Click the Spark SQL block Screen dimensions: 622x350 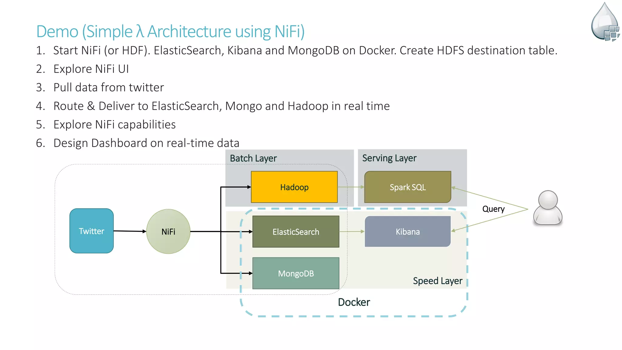tap(408, 187)
